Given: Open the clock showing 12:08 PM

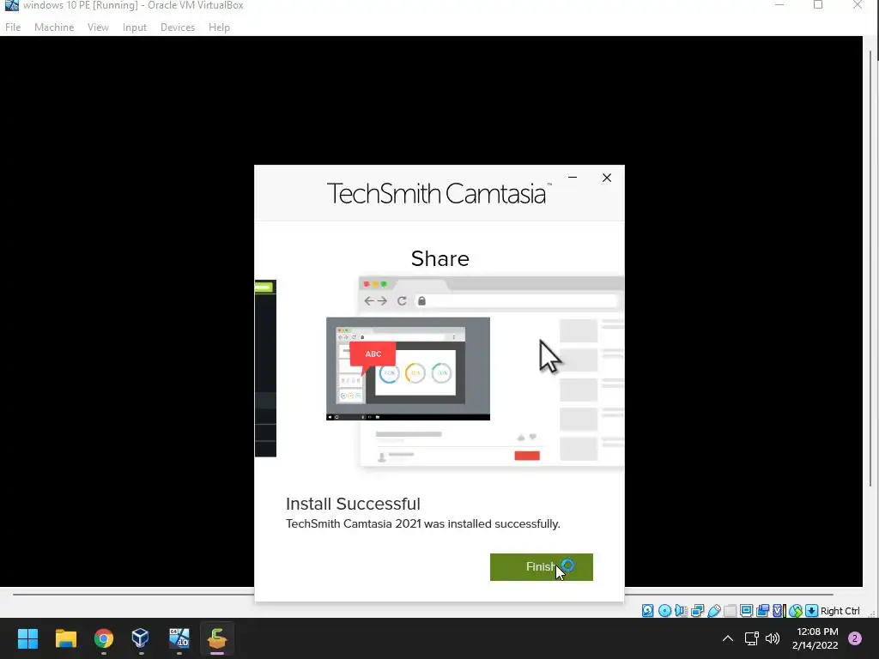Looking at the screenshot, I should click(x=815, y=638).
